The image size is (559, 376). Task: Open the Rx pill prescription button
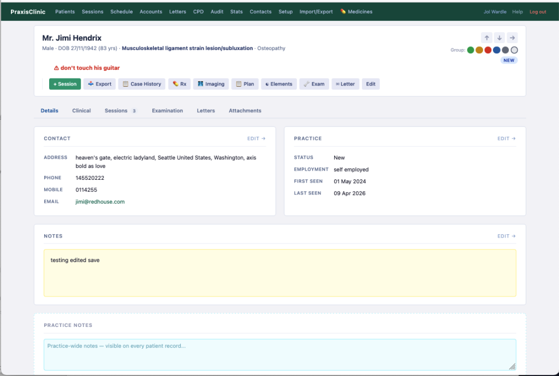click(179, 84)
